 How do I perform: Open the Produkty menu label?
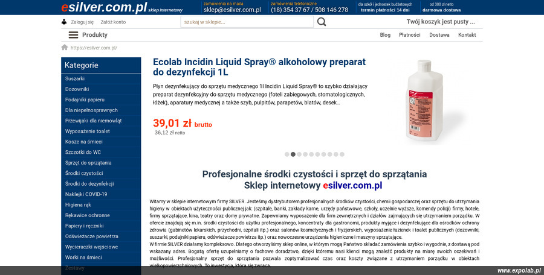95,35
